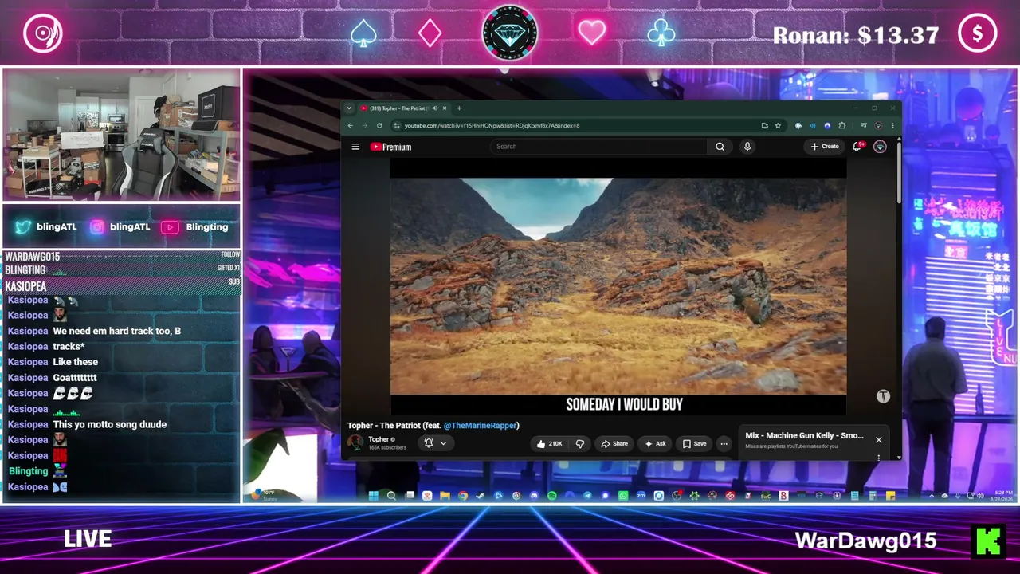Open the Chrome tab search dropdown
Screen dimensions: 1020x574
pos(348,108)
